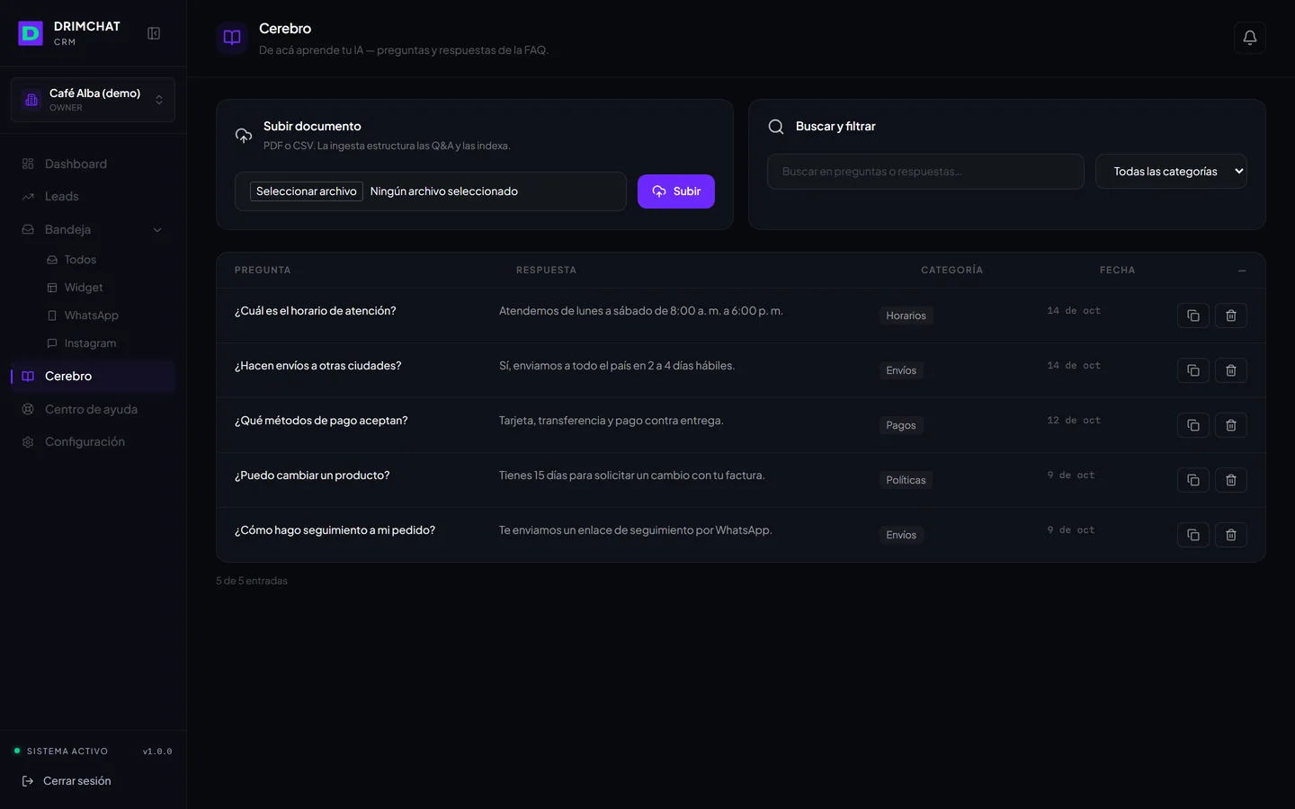1295x809 pixels.
Task: Click Seleccionar archivo button
Action: tap(307, 191)
